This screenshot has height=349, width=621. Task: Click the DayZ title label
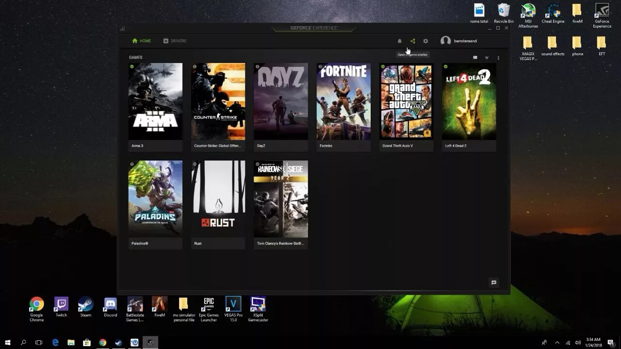[261, 146]
